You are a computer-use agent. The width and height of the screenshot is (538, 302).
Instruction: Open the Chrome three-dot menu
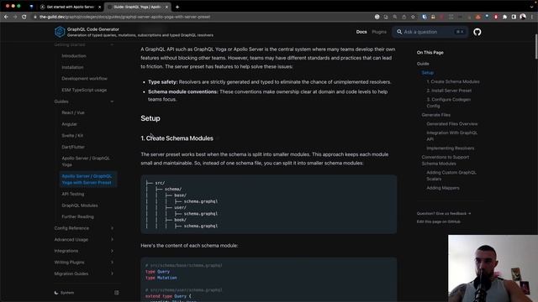(532, 17)
